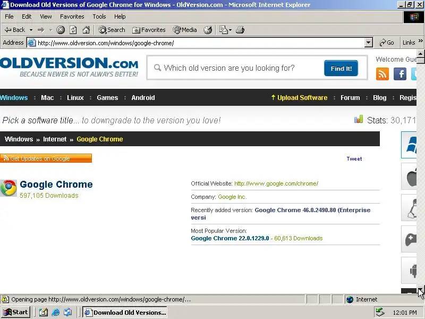
Task: Click the Android robot sidebar icon
Action: pyautogui.click(x=409, y=271)
